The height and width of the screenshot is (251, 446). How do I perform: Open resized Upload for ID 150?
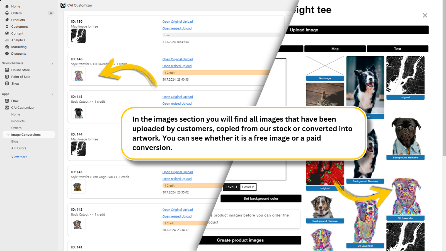coord(177,28)
